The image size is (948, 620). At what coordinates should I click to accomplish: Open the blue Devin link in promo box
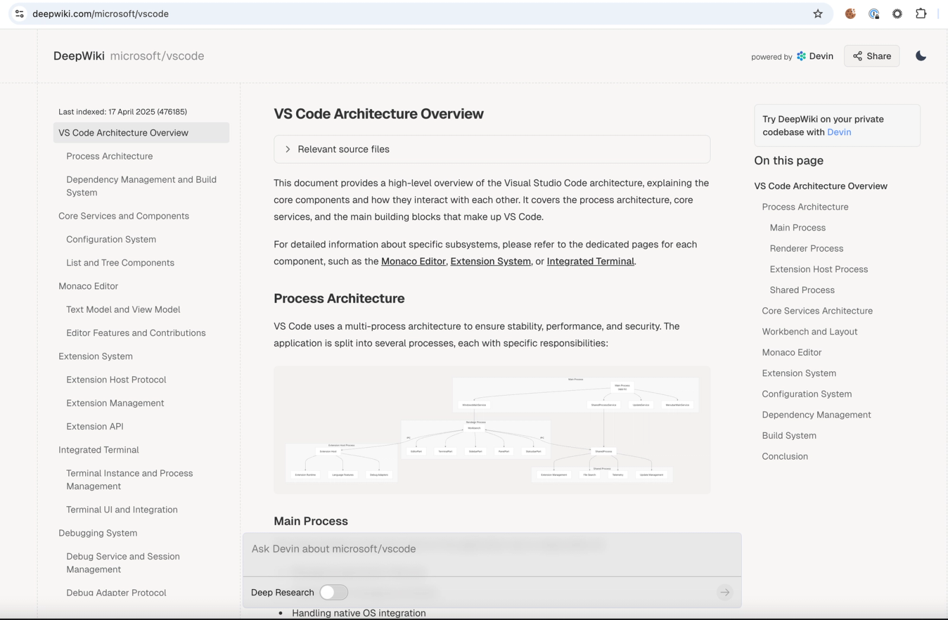[839, 132]
